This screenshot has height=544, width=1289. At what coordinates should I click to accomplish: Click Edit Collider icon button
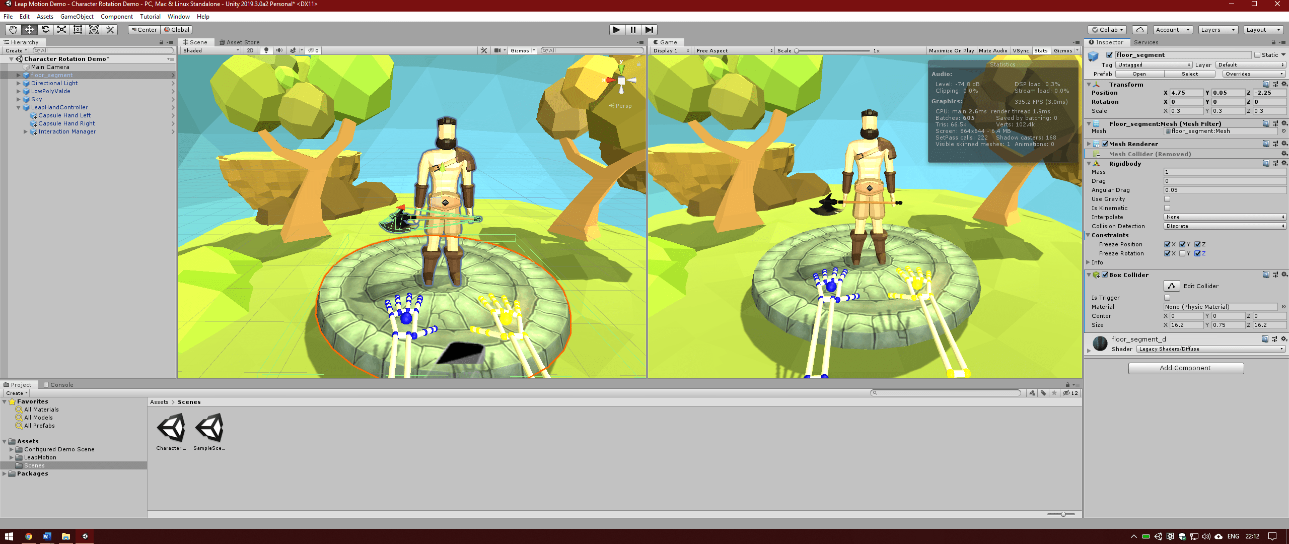click(x=1172, y=286)
